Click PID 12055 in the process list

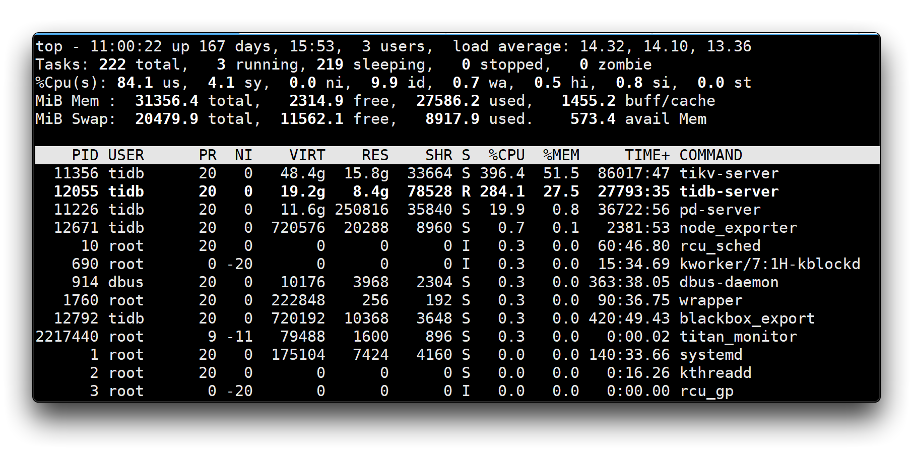tap(76, 191)
